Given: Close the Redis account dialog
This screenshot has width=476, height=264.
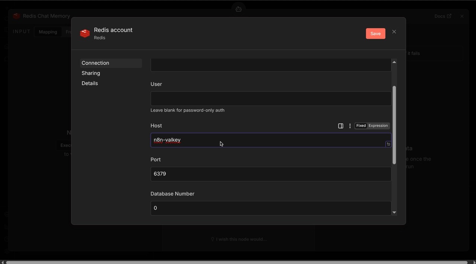Looking at the screenshot, I should (394, 32).
